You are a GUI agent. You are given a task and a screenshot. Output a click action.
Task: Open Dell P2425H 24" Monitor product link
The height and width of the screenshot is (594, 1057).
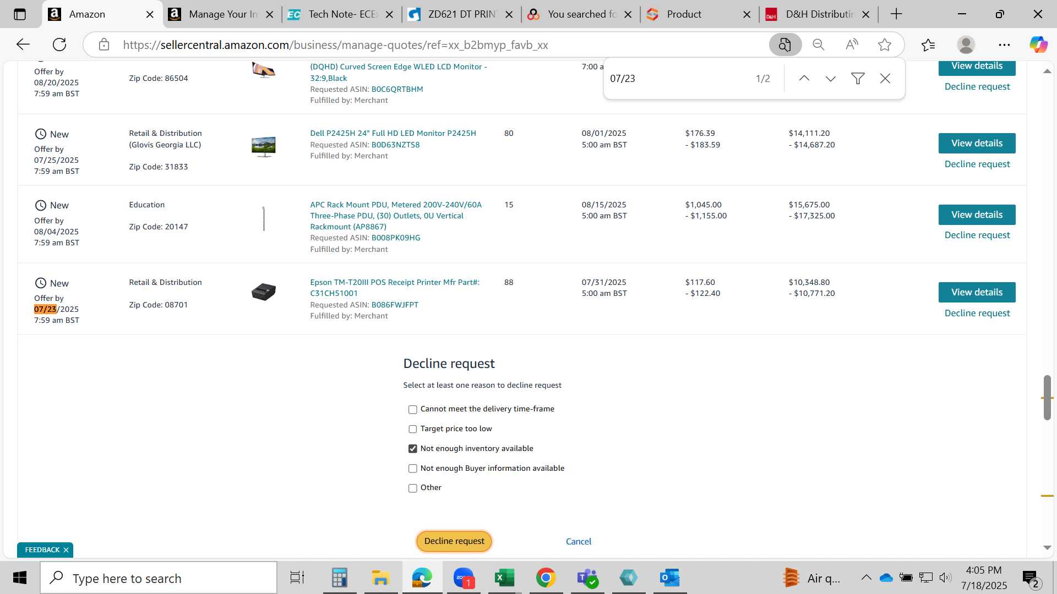click(393, 134)
